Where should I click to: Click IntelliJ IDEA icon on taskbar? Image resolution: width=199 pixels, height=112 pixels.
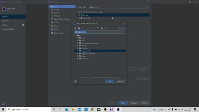click(118, 109)
